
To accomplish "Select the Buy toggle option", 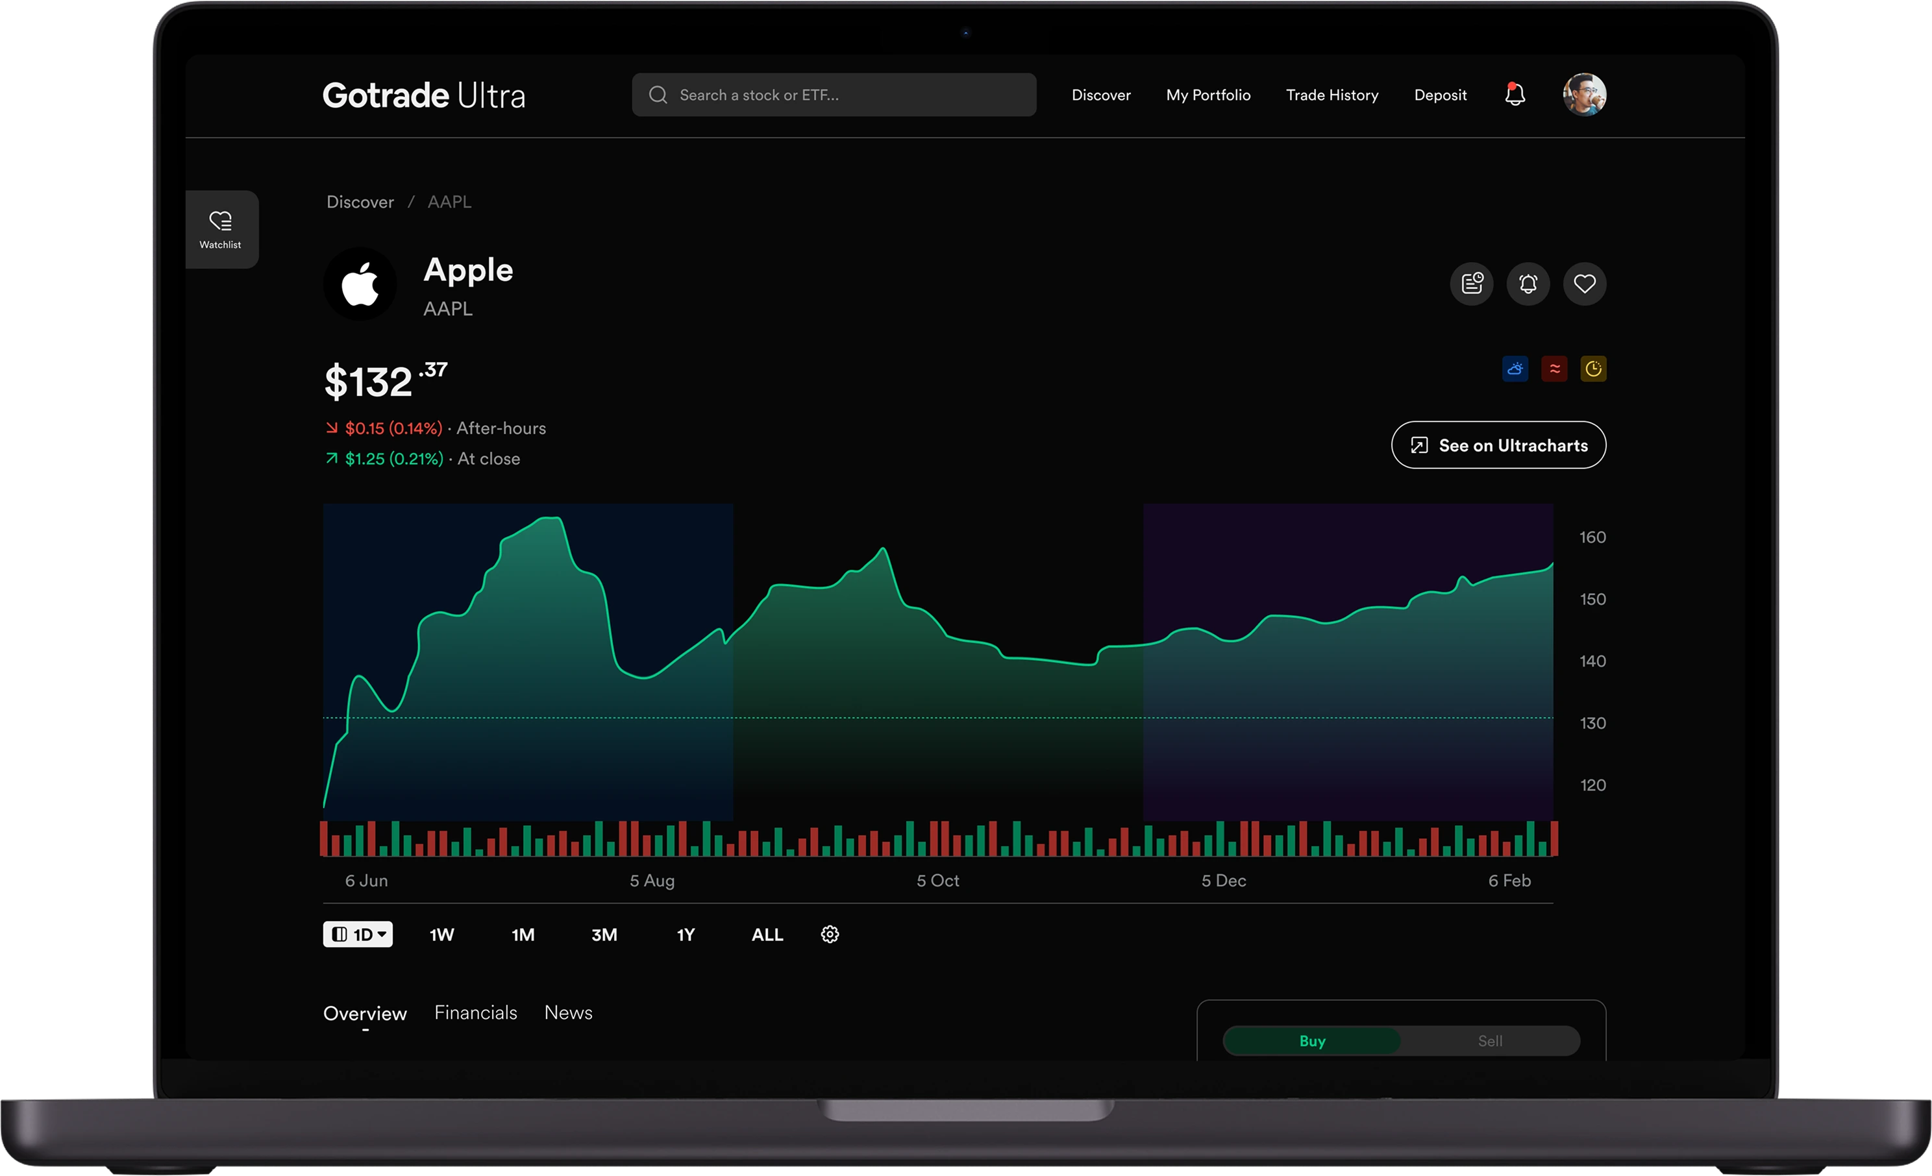I will pos(1312,1041).
